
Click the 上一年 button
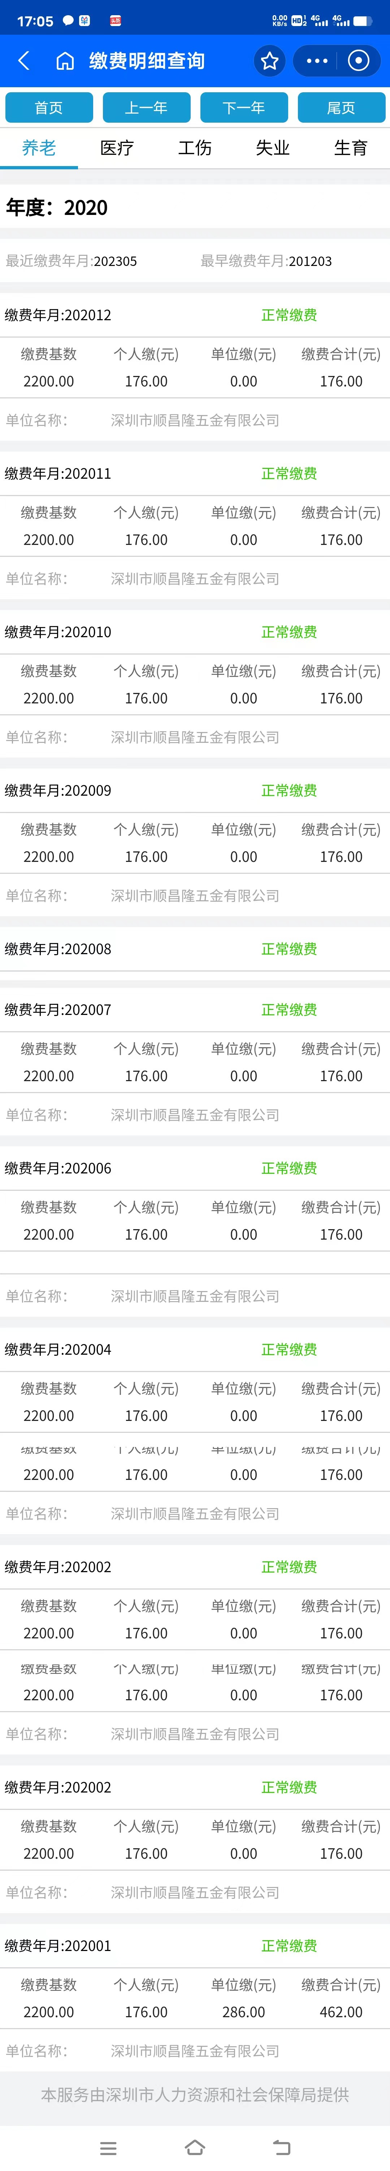(146, 108)
